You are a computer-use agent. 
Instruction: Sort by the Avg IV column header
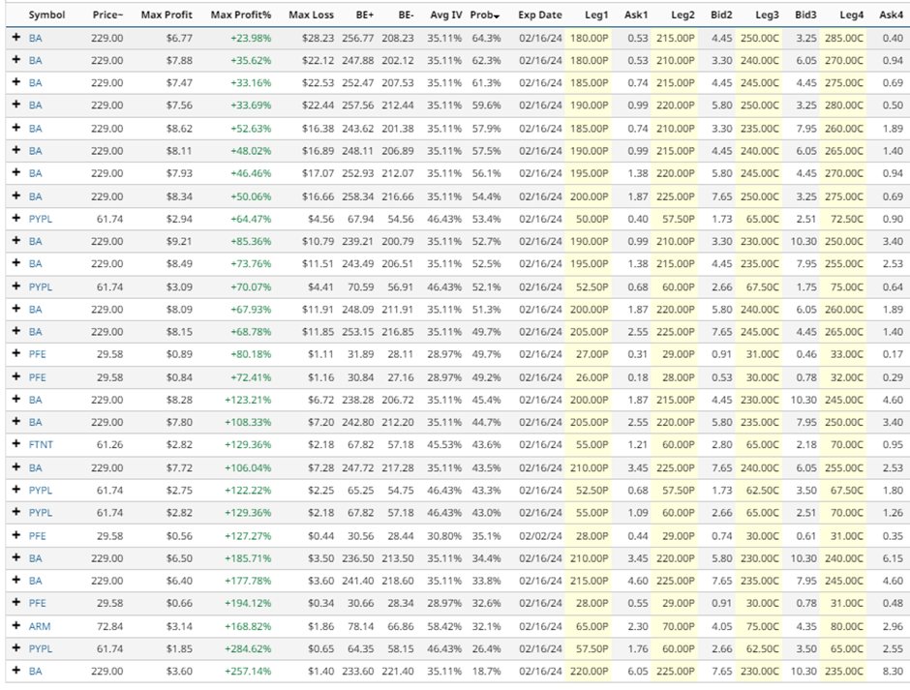[x=445, y=15]
